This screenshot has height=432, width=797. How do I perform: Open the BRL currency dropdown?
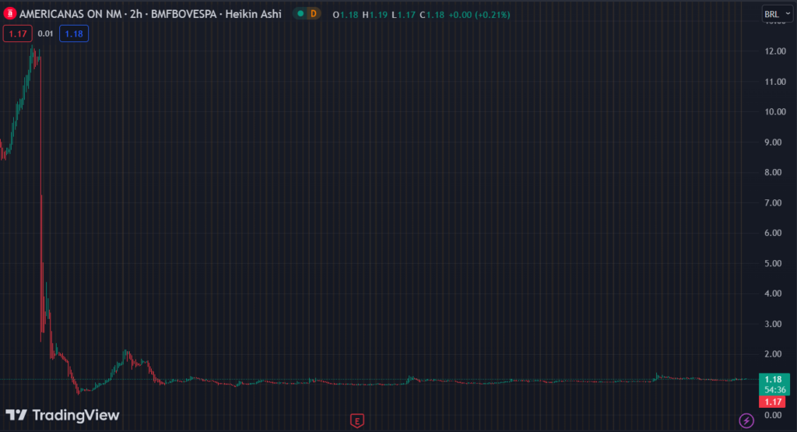778,14
